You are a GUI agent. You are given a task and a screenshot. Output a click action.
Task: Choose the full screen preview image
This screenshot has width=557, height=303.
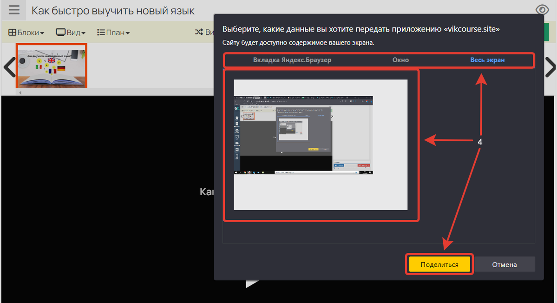(320, 145)
